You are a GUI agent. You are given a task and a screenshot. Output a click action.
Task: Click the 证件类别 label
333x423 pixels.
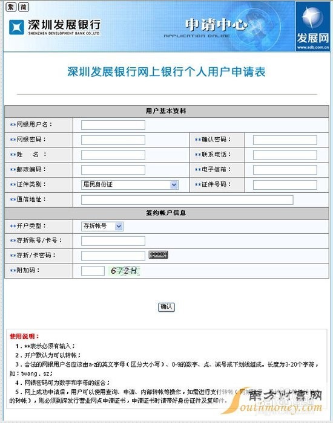[28, 184]
